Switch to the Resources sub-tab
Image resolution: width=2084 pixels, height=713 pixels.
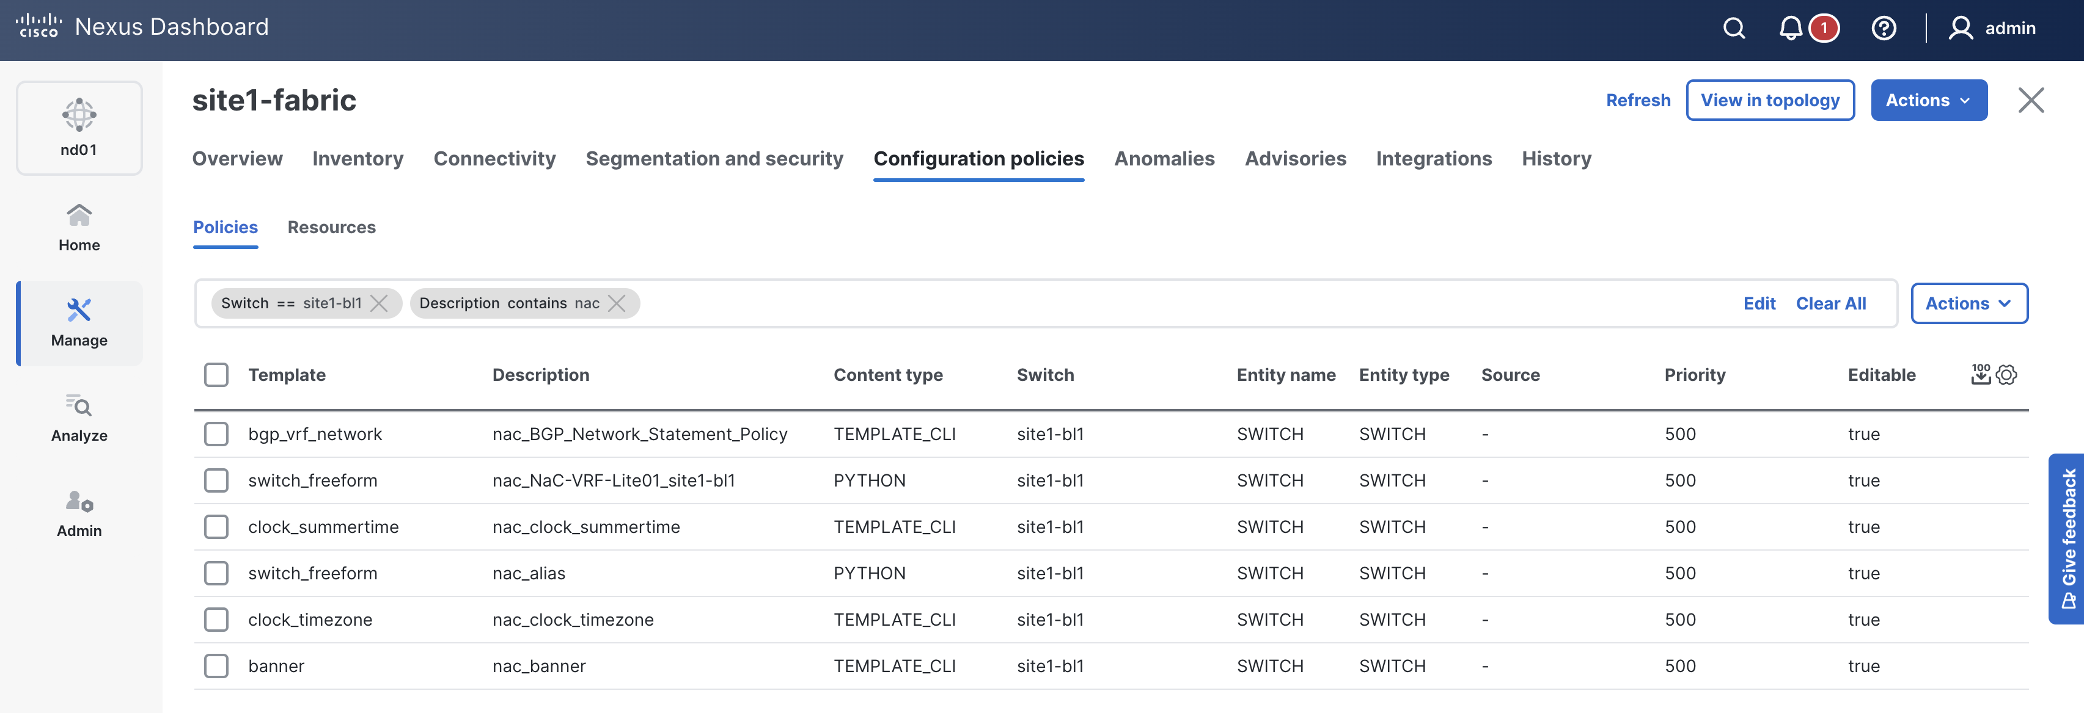point(331,227)
